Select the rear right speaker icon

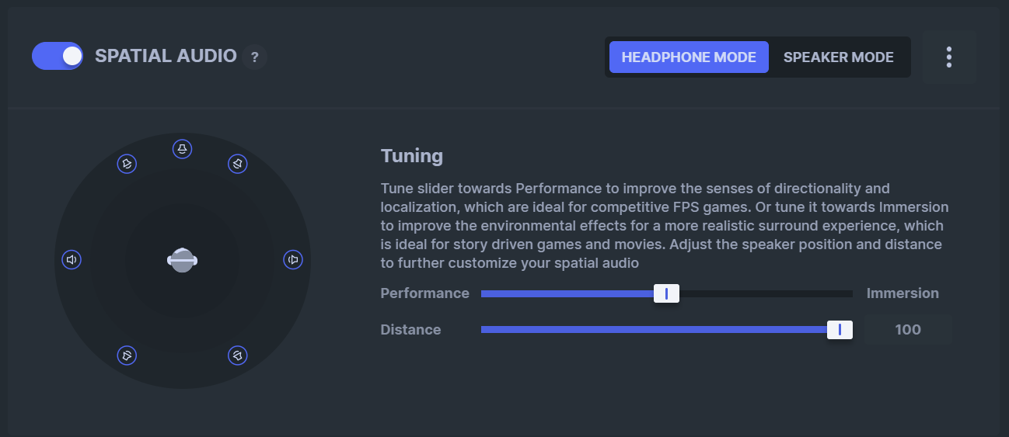pyautogui.click(x=238, y=355)
